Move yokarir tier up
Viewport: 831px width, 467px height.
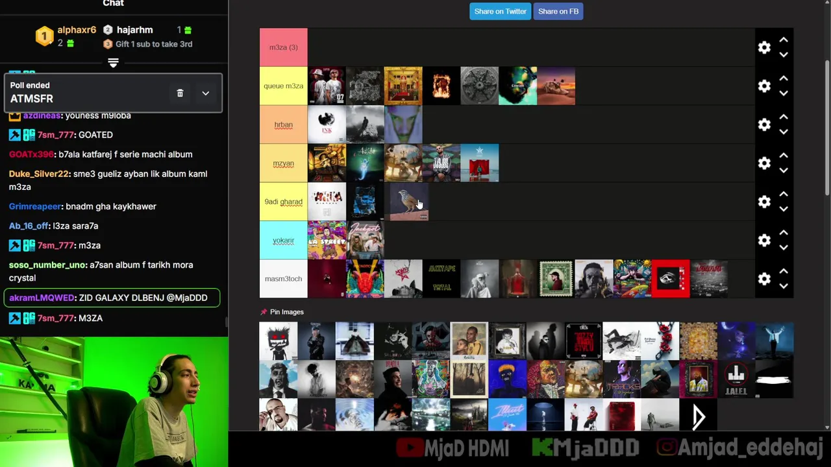point(784,233)
